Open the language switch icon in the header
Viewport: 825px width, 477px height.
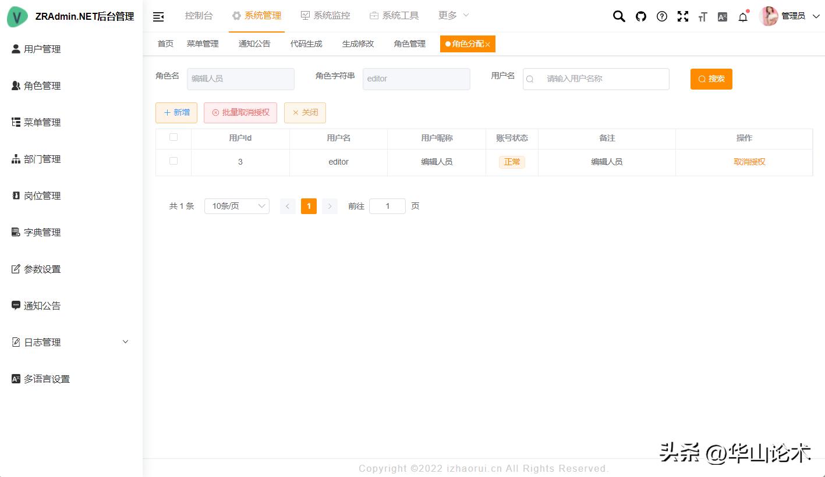[x=722, y=17]
